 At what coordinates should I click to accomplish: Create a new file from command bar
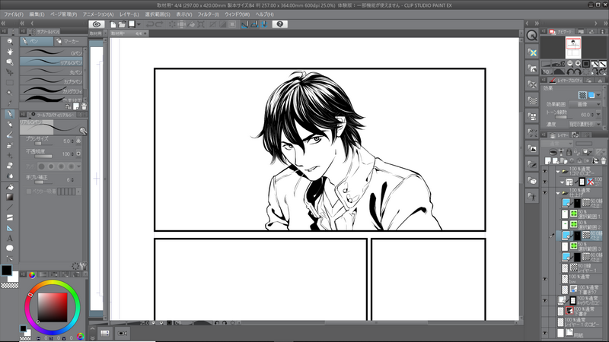pyautogui.click(x=113, y=24)
